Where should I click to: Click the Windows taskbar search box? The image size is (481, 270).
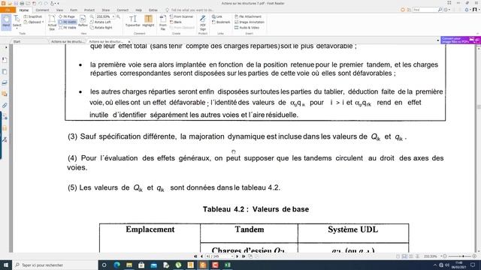[55, 265]
